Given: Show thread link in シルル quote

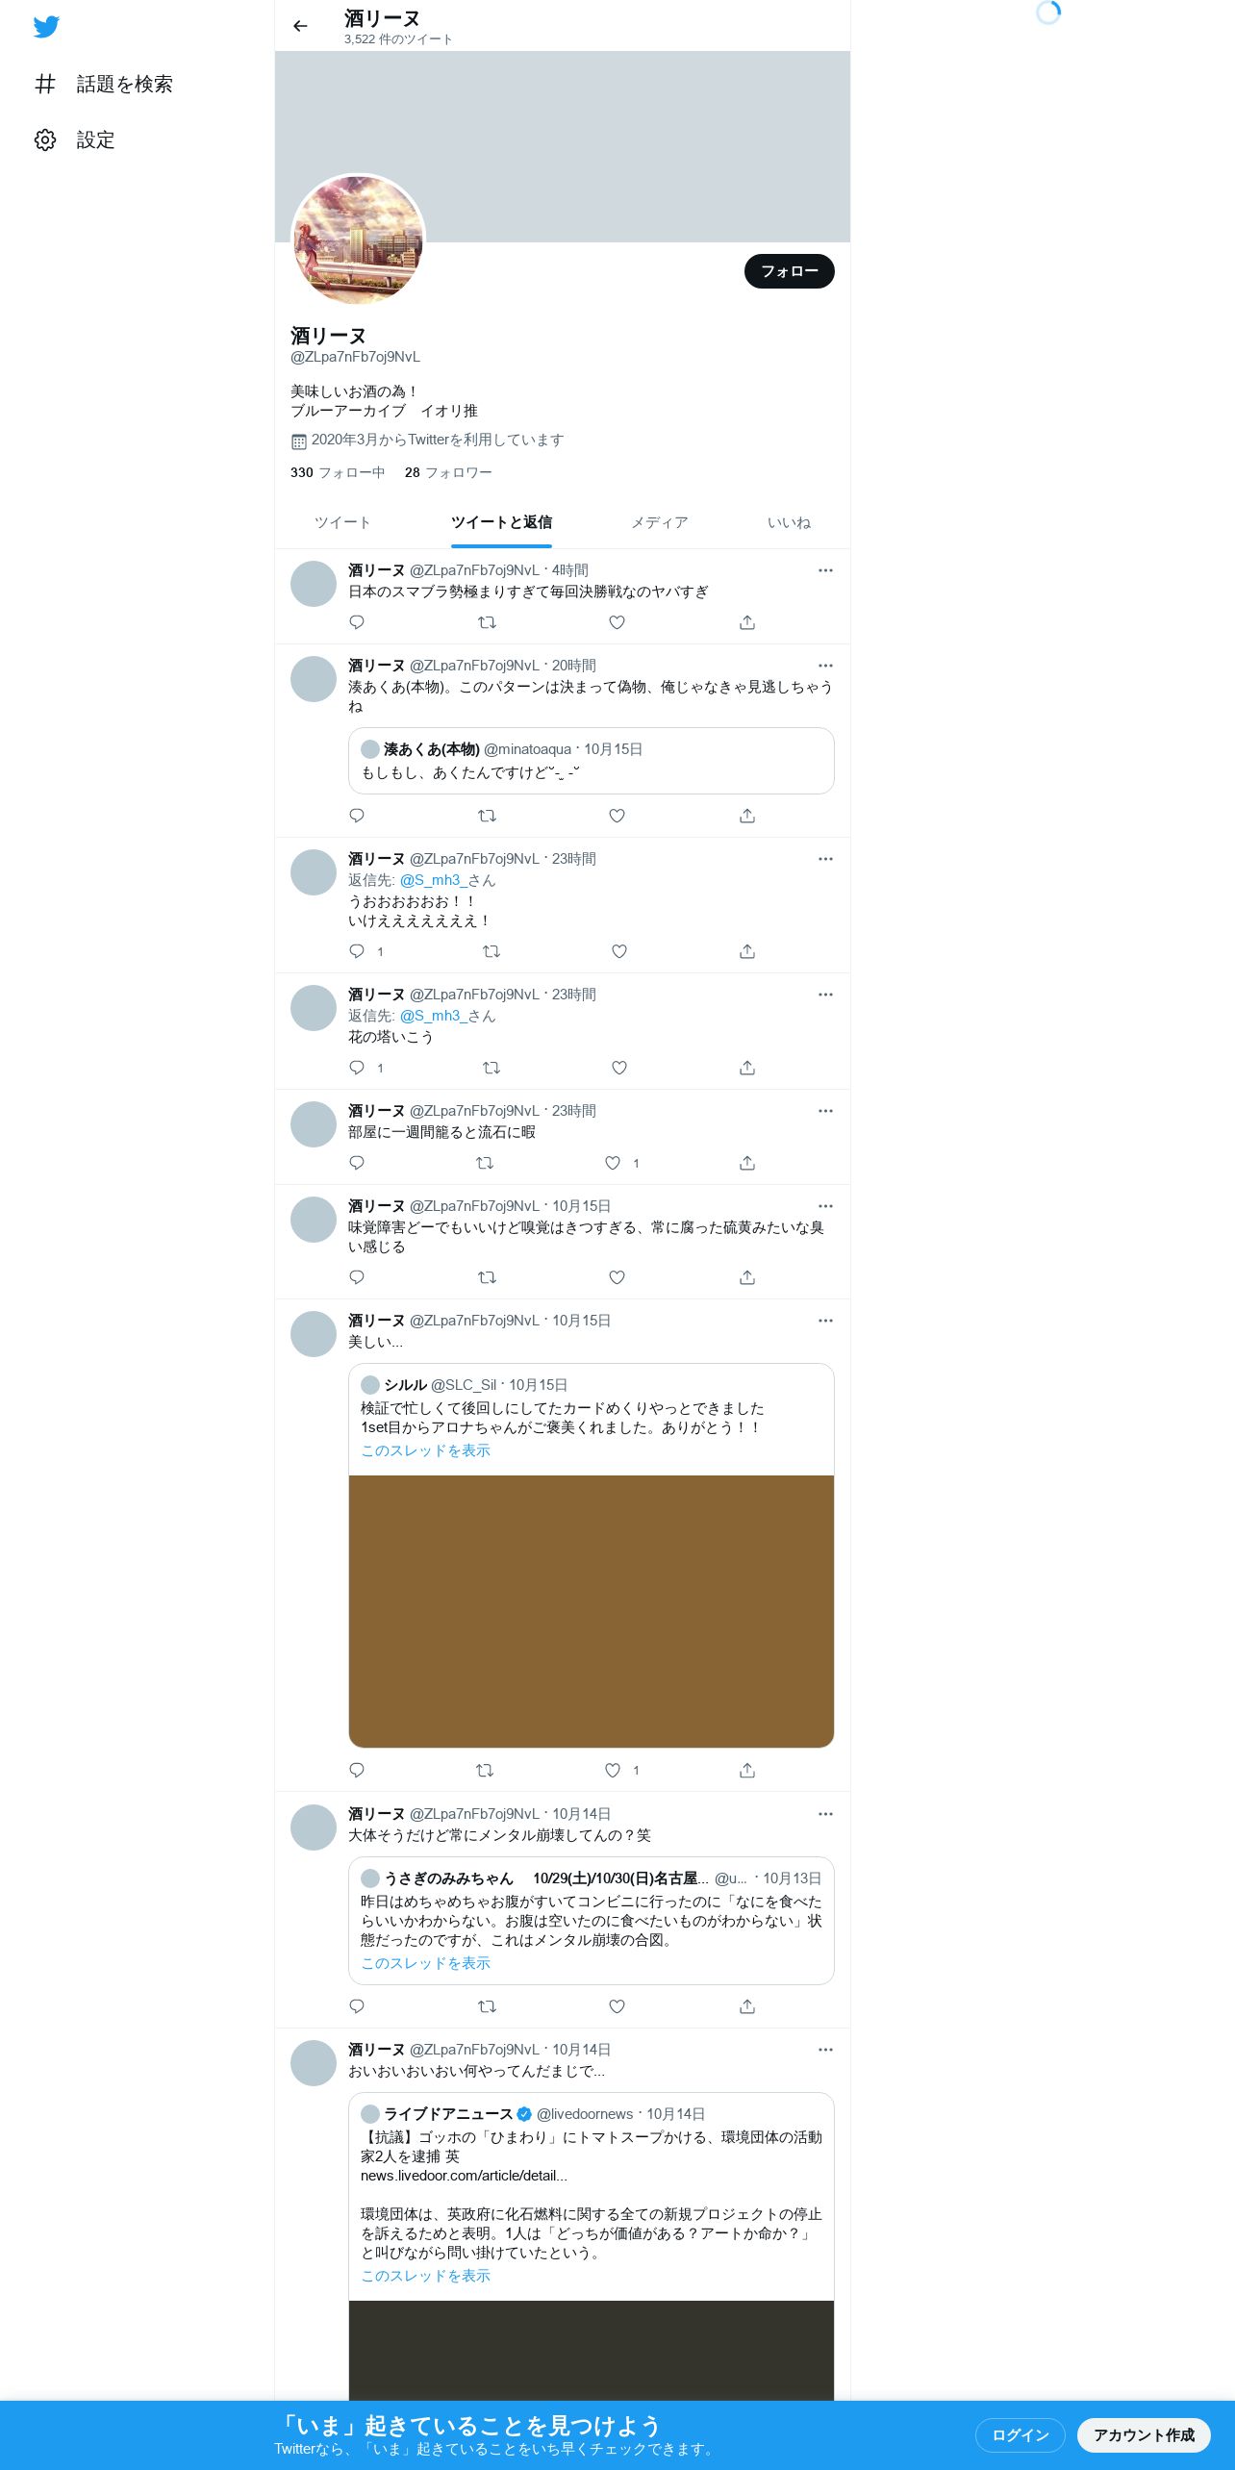Looking at the screenshot, I should [425, 1450].
